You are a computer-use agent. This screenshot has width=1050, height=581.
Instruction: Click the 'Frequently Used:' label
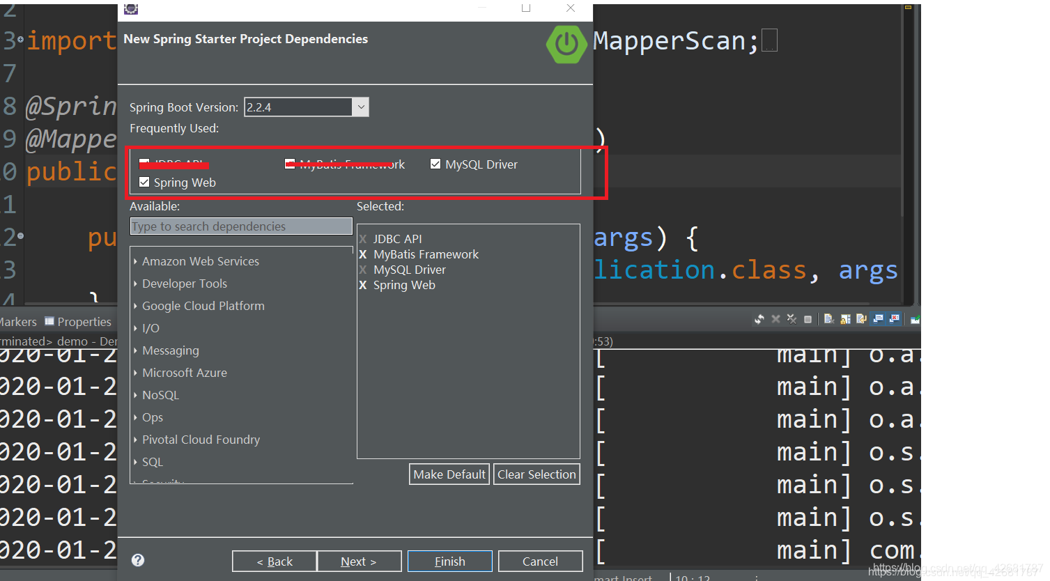click(174, 128)
